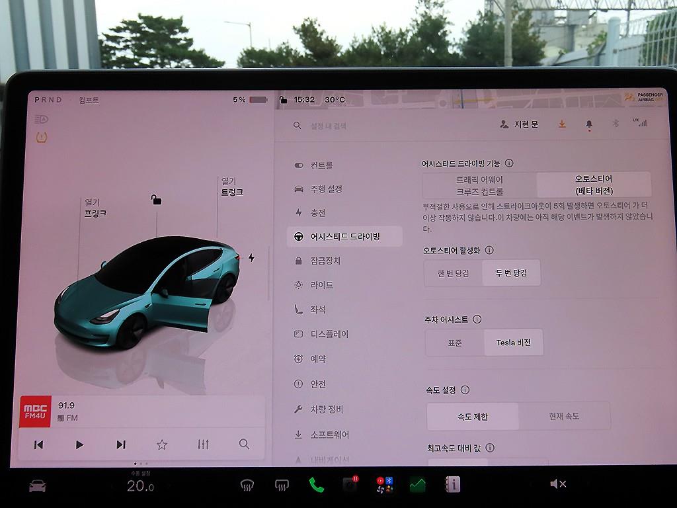Set park assist to 표준
The image size is (677, 508).
[x=455, y=343]
